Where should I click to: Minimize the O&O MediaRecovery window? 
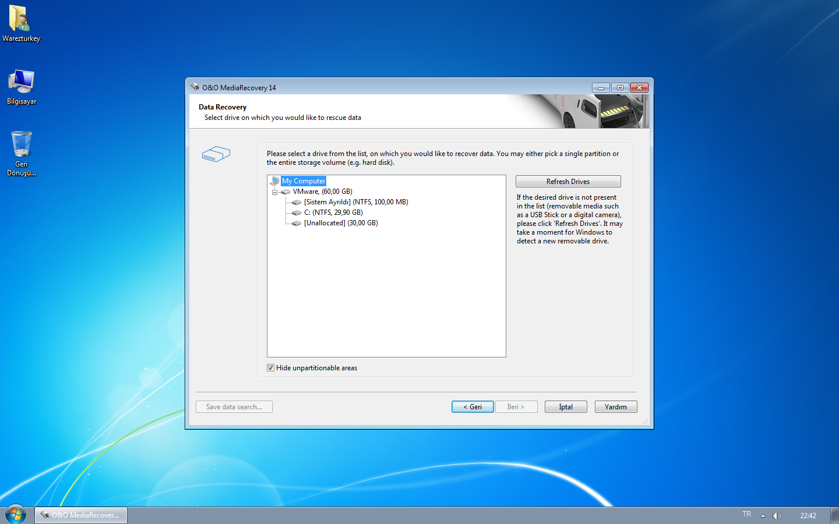click(601, 87)
